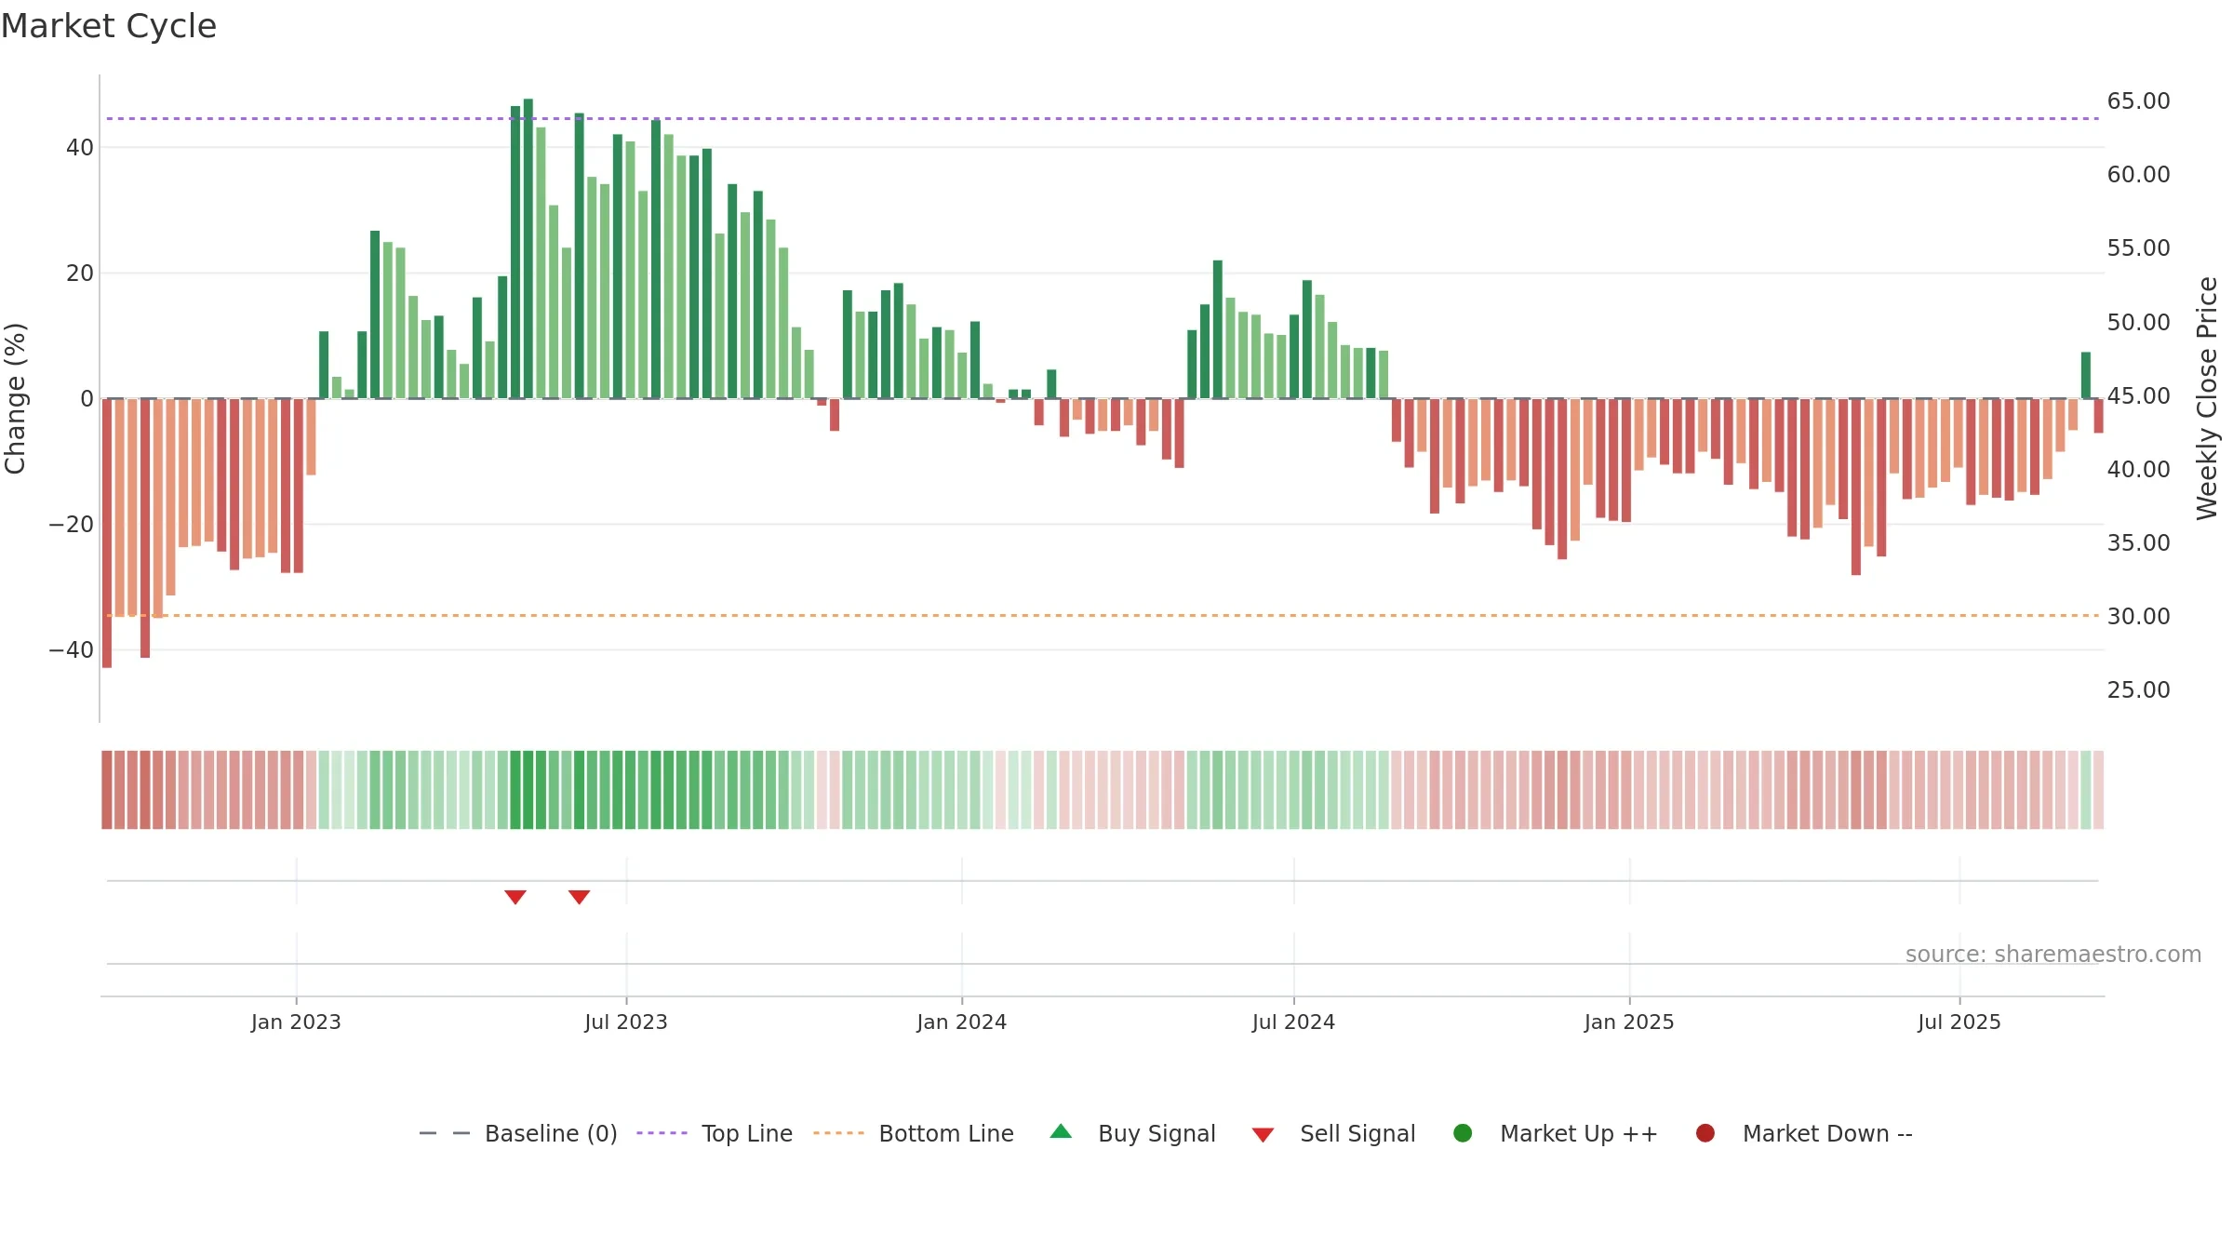Click the 35.00 price tick label

tap(2138, 543)
